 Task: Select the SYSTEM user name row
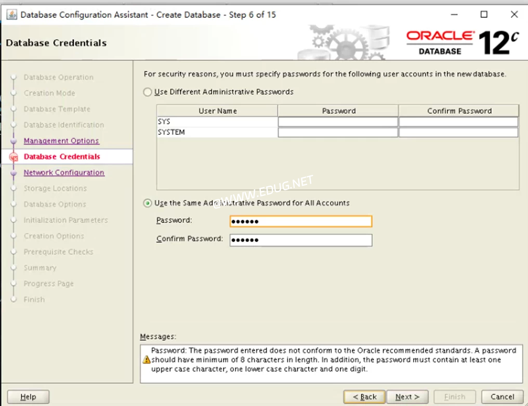pos(217,132)
